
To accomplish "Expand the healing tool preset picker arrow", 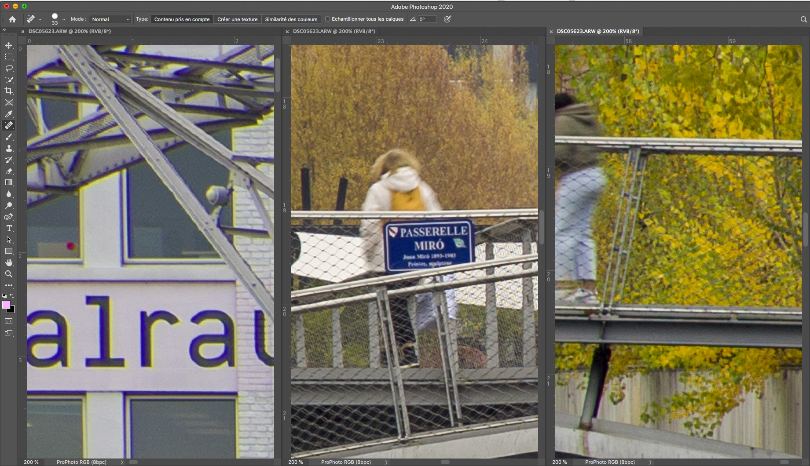I will pos(40,19).
